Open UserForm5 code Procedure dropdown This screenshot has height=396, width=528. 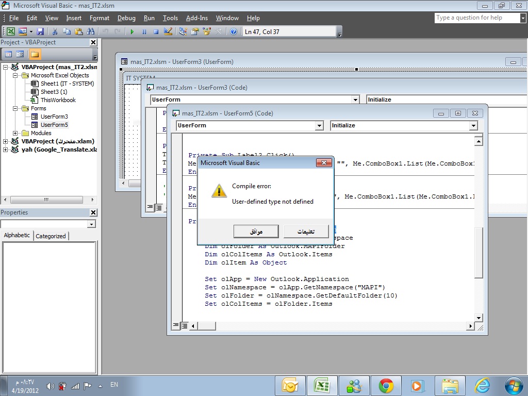(x=473, y=126)
